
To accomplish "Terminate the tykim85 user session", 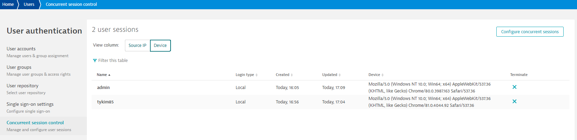I will (x=514, y=101).
